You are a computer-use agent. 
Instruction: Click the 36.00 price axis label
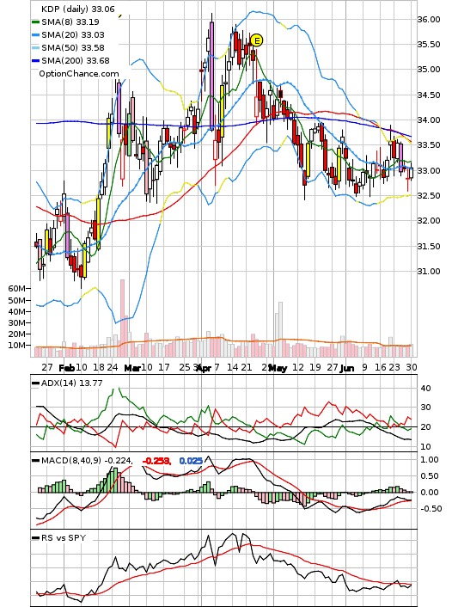click(429, 20)
